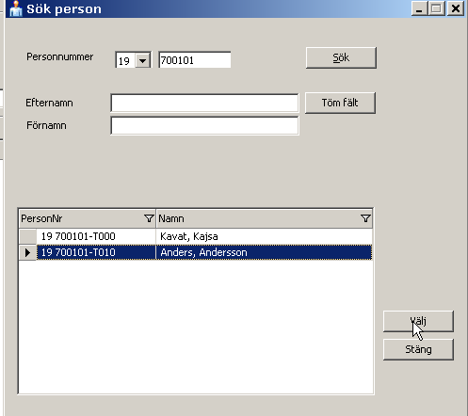This screenshot has width=468, height=416.
Task: Focus the Personnummer field containing 700101
Action: click(195, 60)
